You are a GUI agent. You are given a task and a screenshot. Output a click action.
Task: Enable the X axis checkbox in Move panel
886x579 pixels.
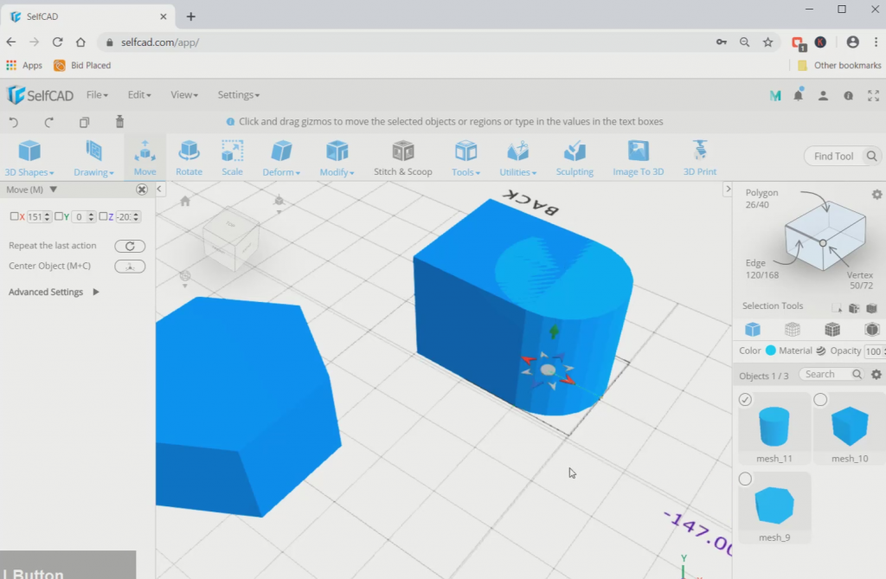pos(14,216)
